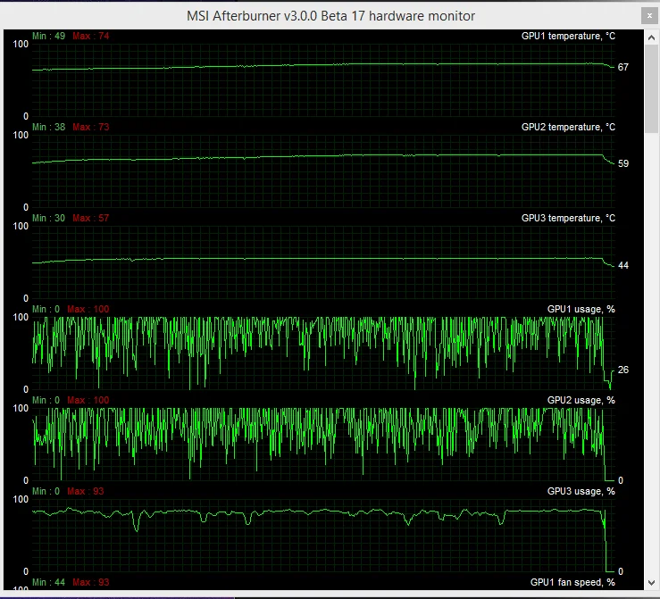Click the 'Min : 30' GPU3 temperature reading

pyautogui.click(x=49, y=218)
